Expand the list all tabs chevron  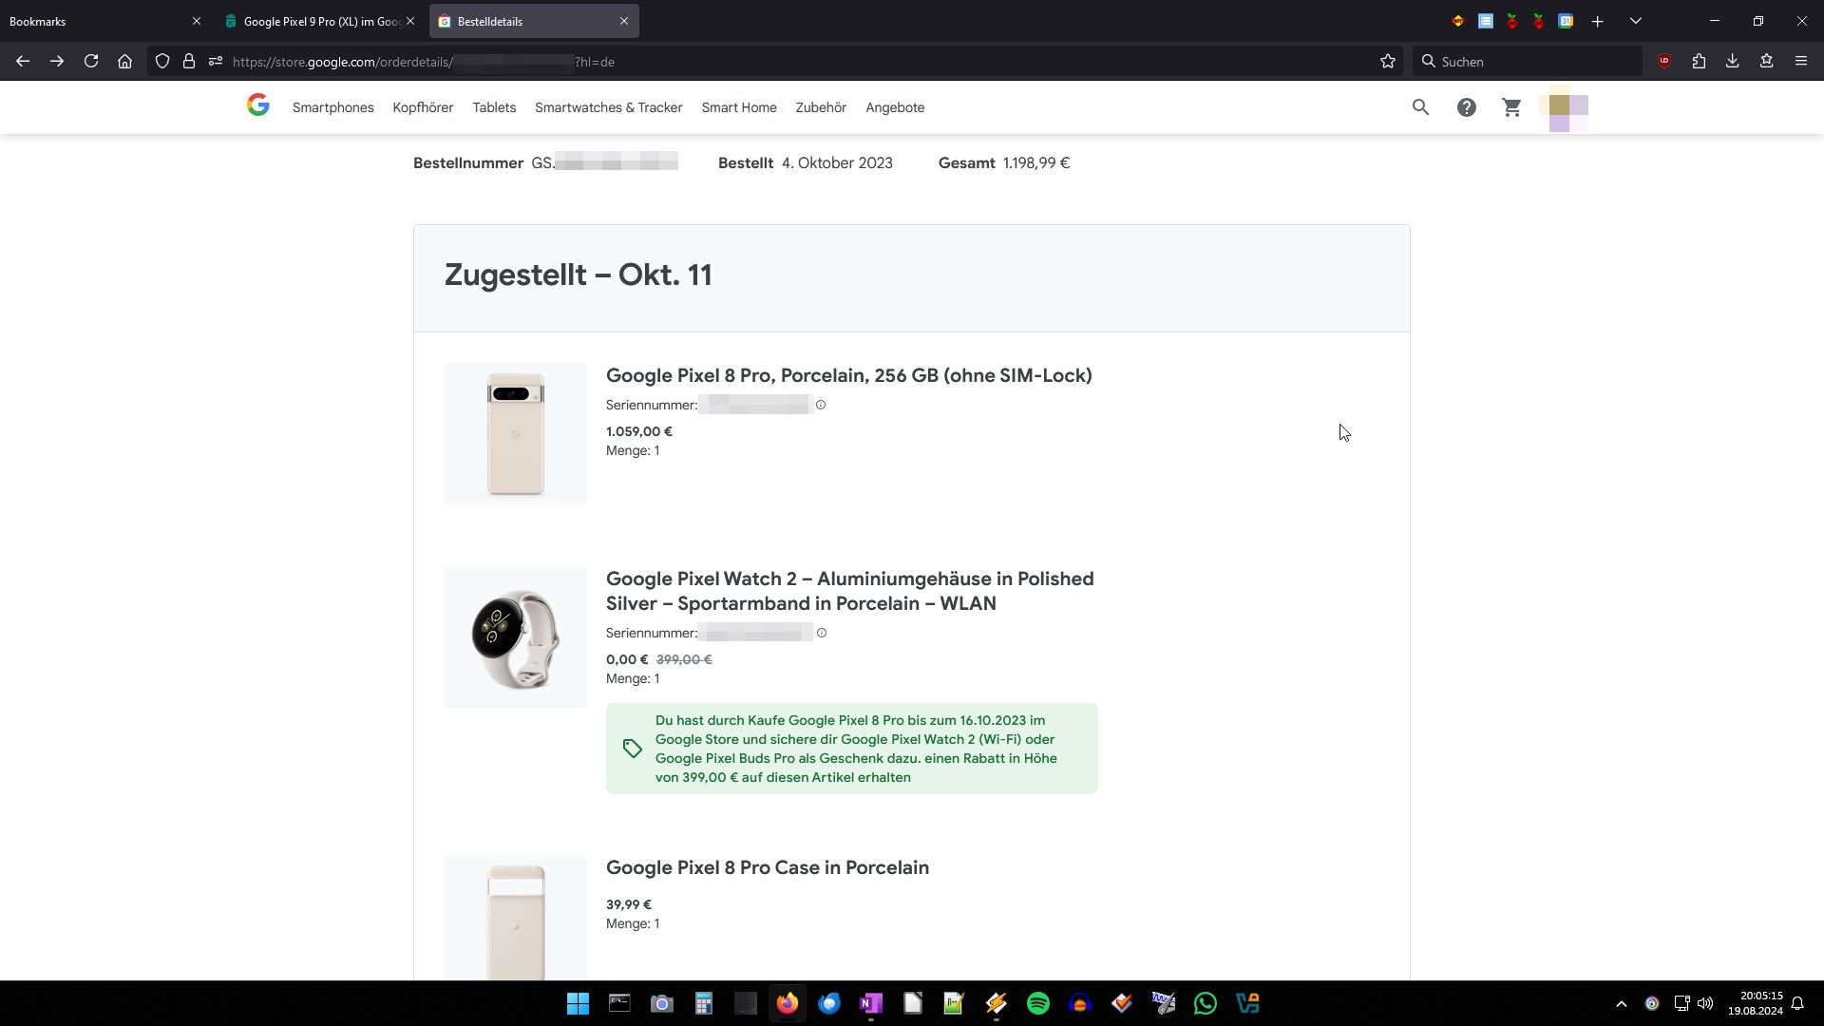[x=1636, y=21]
